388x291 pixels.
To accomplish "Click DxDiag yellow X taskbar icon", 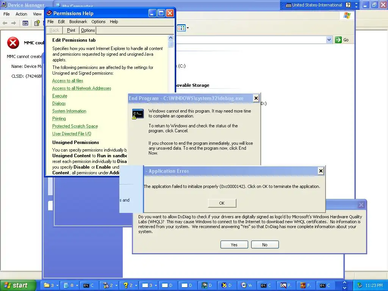I will [x=224, y=285].
